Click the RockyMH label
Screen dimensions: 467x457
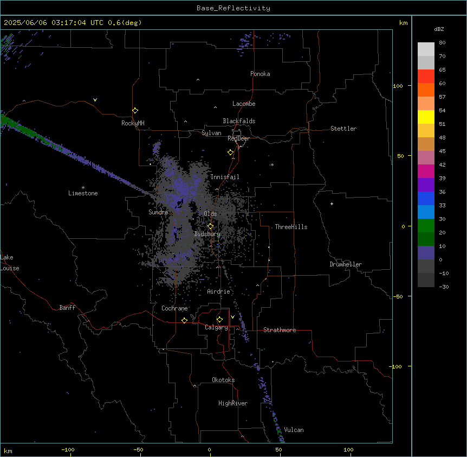click(x=133, y=123)
